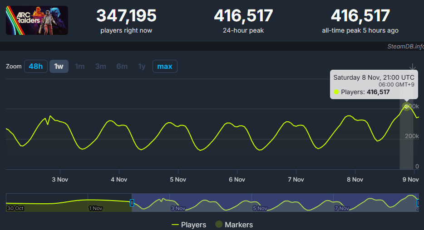
Task: Open the SteamDB.info credit link
Action: pyautogui.click(x=405, y=46)
